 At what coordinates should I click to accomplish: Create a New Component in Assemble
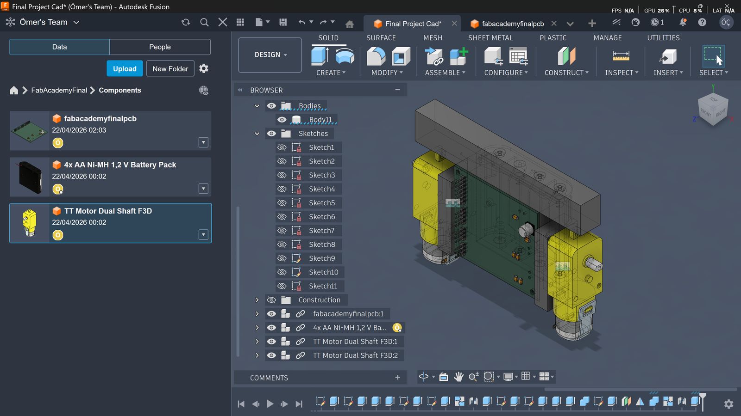click(459, 56)
